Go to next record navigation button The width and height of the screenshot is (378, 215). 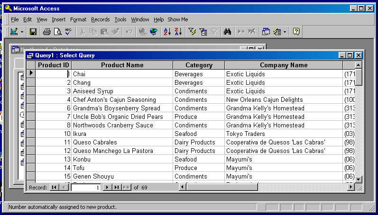tap(107, 188)
